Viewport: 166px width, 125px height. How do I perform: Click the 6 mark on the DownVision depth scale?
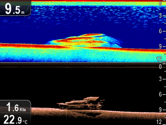coord(160,94)
